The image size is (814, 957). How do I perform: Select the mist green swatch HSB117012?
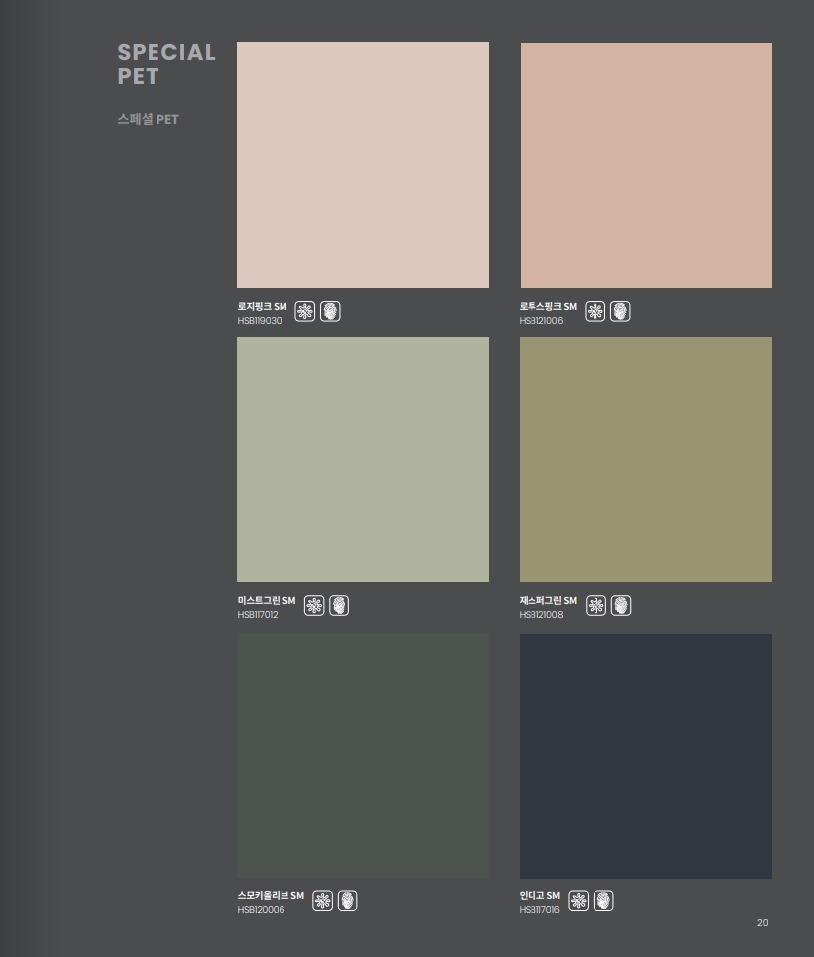pos(363,459)
